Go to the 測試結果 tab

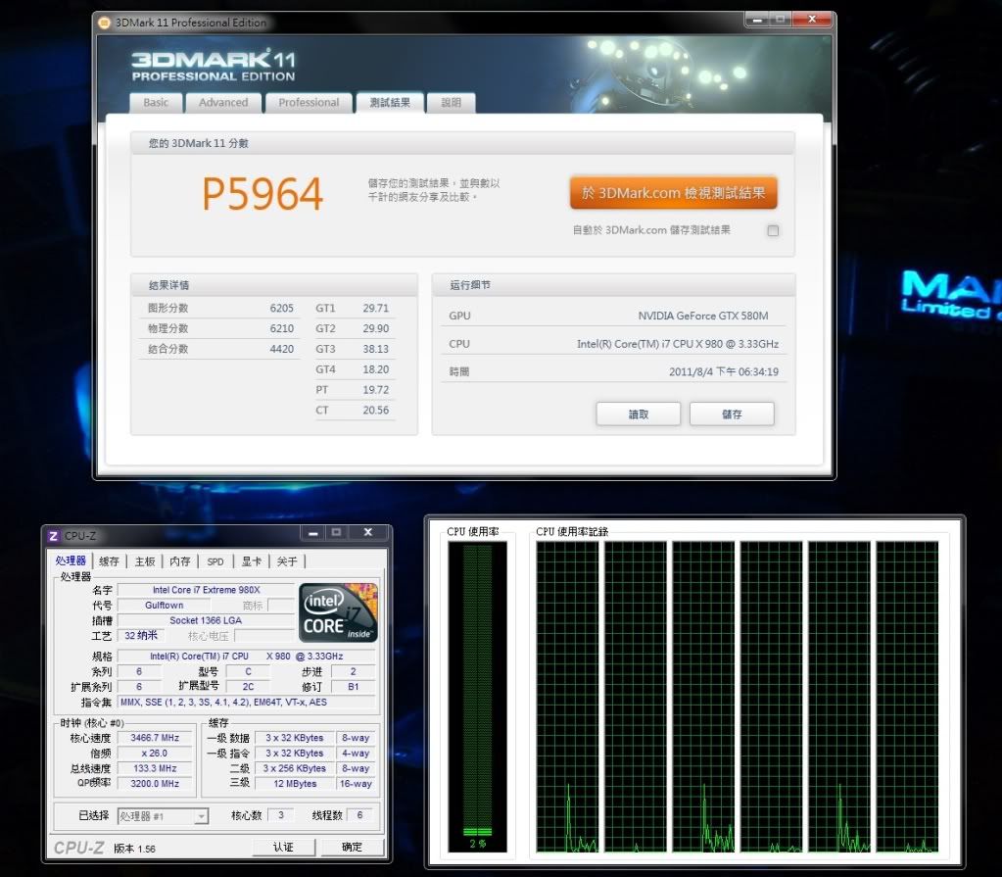390,103
